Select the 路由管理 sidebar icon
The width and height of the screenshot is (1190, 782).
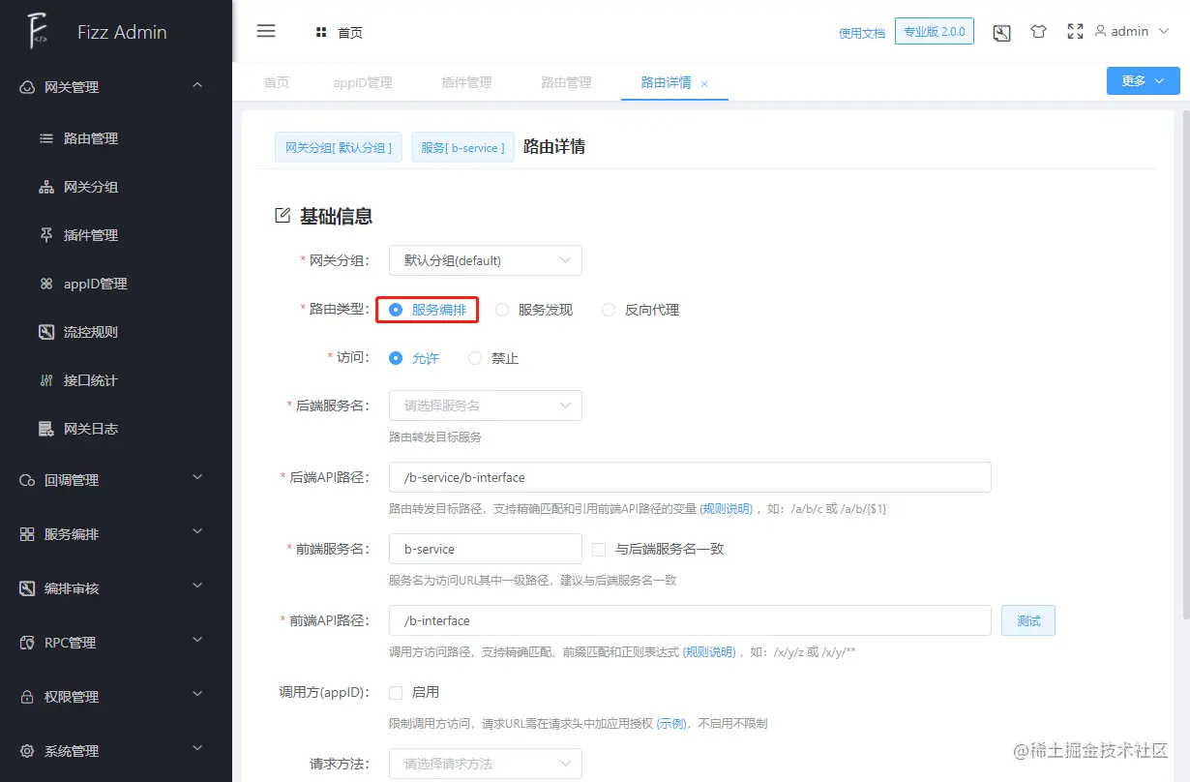[45, 137]
